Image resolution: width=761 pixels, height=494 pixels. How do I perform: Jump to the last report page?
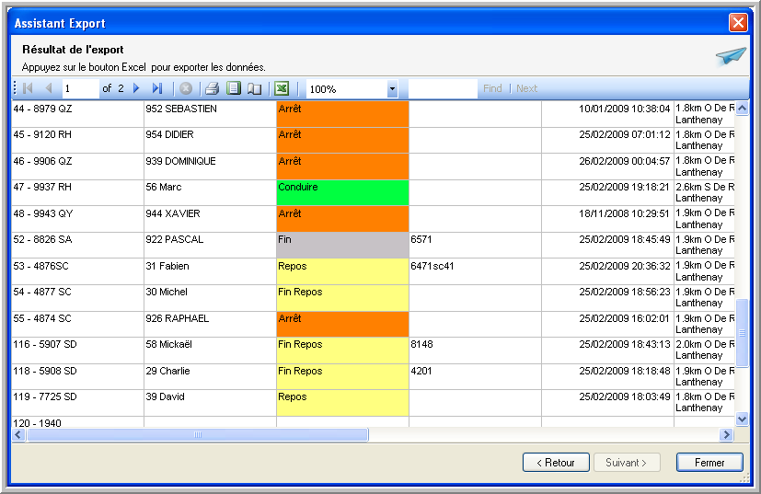156,89
